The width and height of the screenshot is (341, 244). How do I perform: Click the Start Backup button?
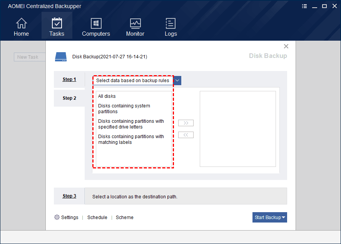[x=270, y=218]
